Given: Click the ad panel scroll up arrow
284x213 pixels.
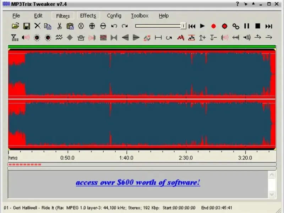Looking at the screenshot, I should pyautogui.click(x=272, y=175).
